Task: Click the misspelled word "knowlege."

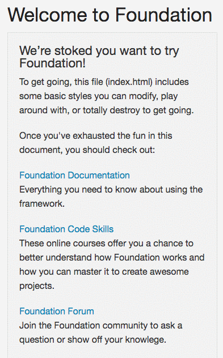Action: click(x=145, y=340)
